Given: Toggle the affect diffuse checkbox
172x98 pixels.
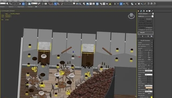Looking at the screenshot, I should click(152, 63).
